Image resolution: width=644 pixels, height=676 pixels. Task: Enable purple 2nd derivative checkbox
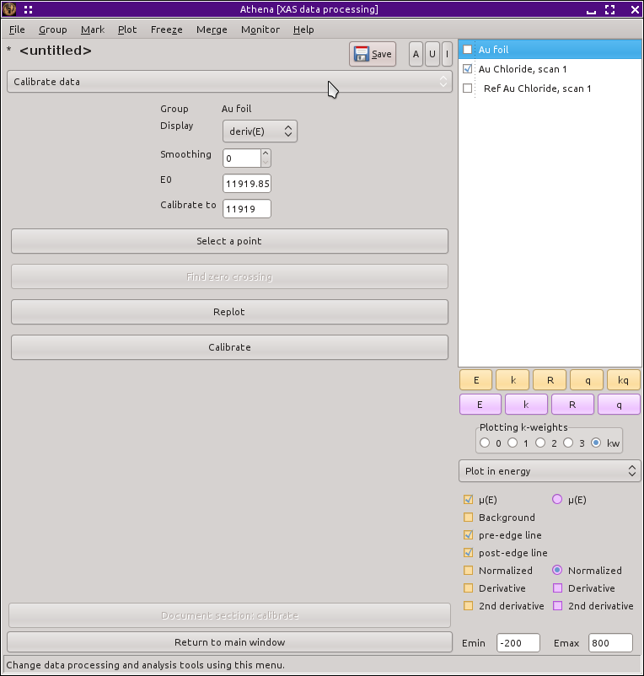[558, 605]
